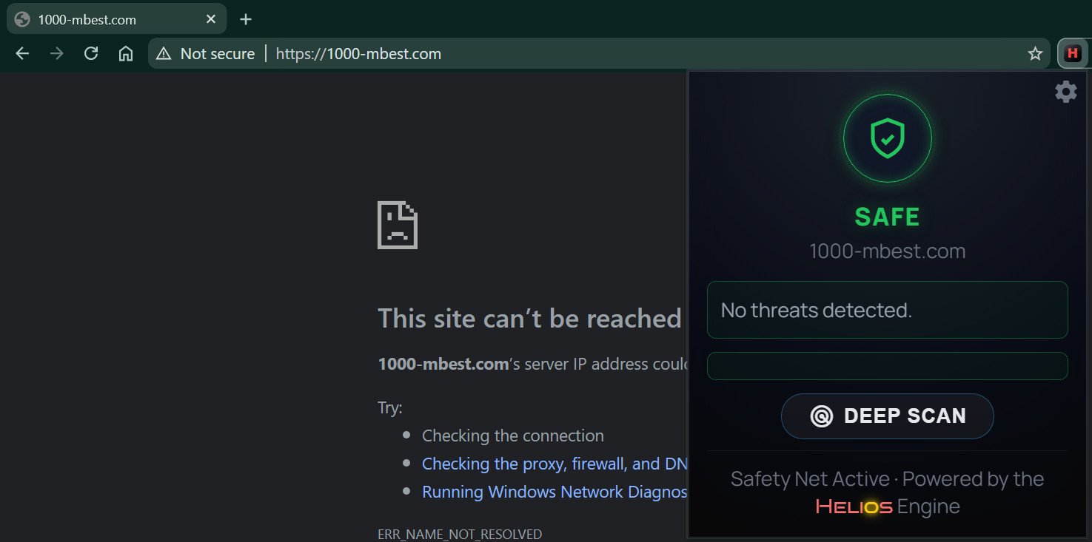Click the green shield safe status icon
Image resolution: width=1092 pixels, height=542 pixels.
[x=887, y=138]
